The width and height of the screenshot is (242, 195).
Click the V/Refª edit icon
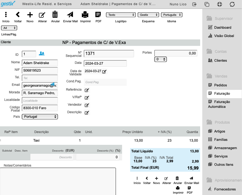87,98
